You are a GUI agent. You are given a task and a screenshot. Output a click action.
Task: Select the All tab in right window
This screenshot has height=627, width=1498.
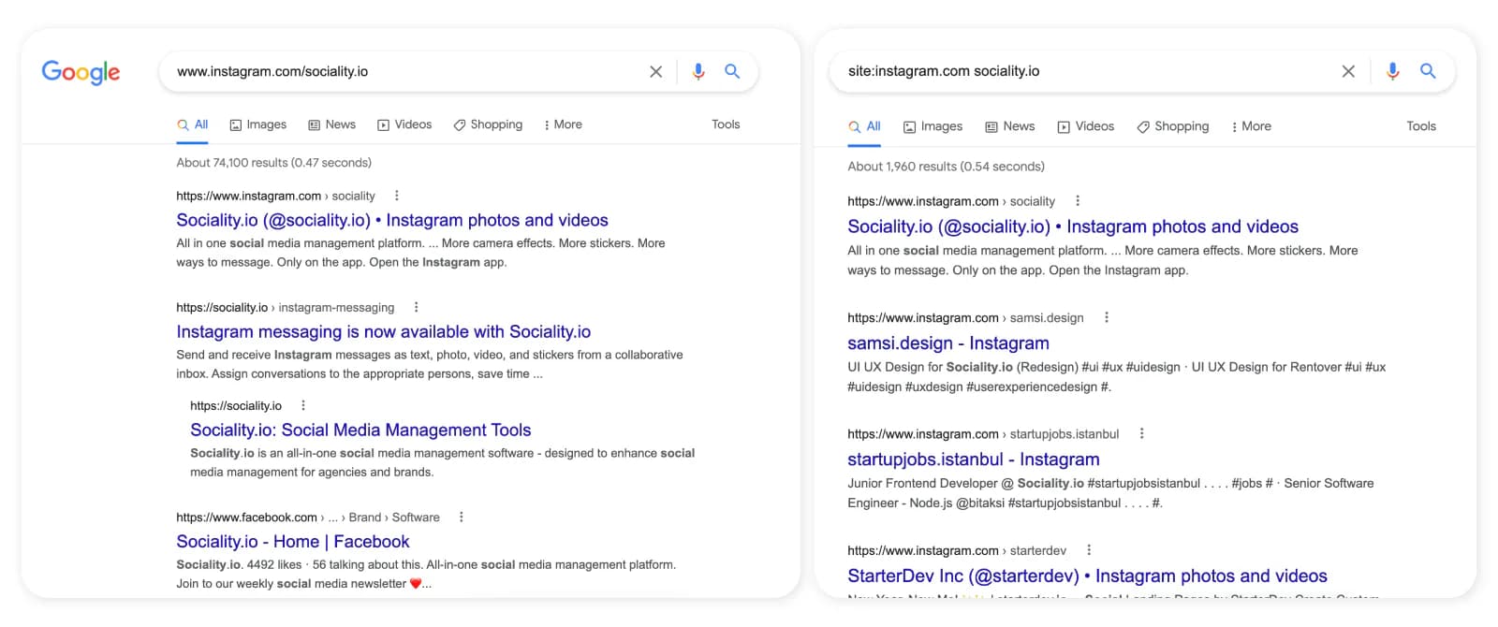[864, 126]
